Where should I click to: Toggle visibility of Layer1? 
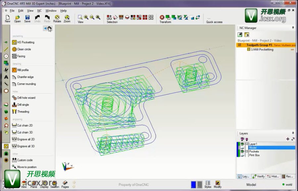[242, 144]
